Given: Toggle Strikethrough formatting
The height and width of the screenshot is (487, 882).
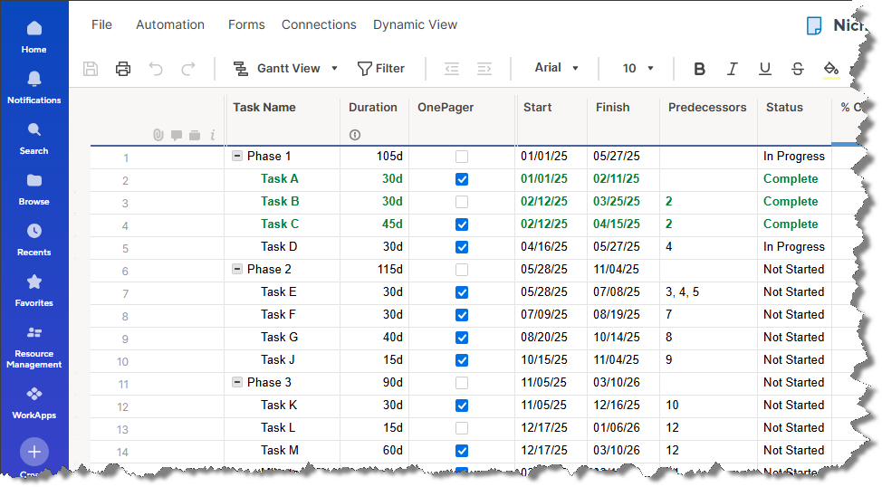Looking at the screenshot, I should coord(797,69).
